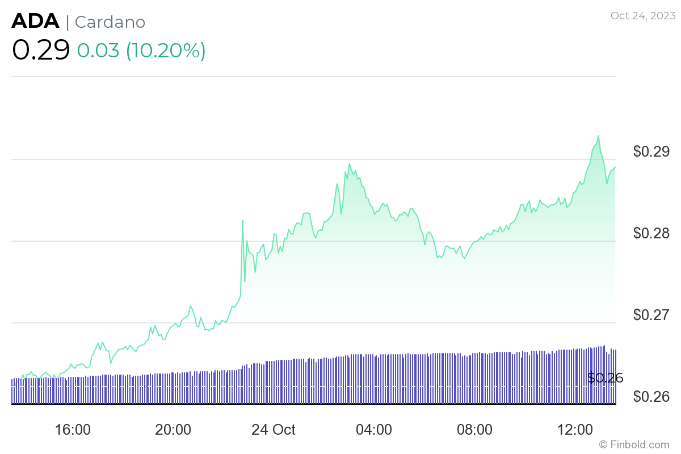The height and width of the screenshot is (454, 681).
Task: Select the 0.29 current price value
Action: point(41,50)
